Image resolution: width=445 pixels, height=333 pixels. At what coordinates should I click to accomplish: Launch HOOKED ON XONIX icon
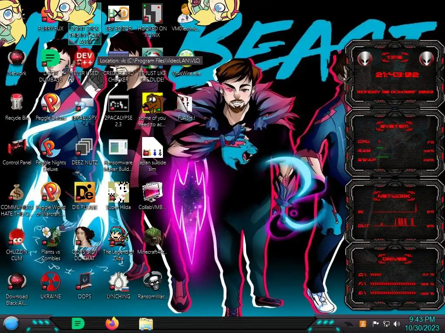152,21
